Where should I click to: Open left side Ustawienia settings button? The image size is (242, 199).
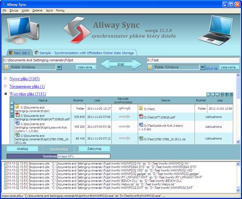point(85,67)
